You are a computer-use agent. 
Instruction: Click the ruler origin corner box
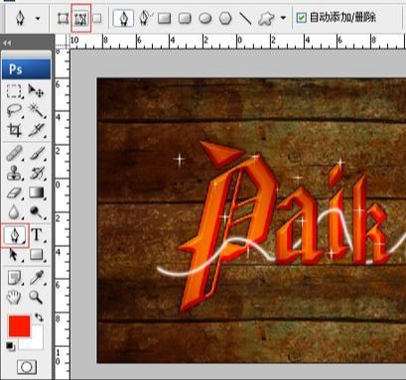coord(62,42)
